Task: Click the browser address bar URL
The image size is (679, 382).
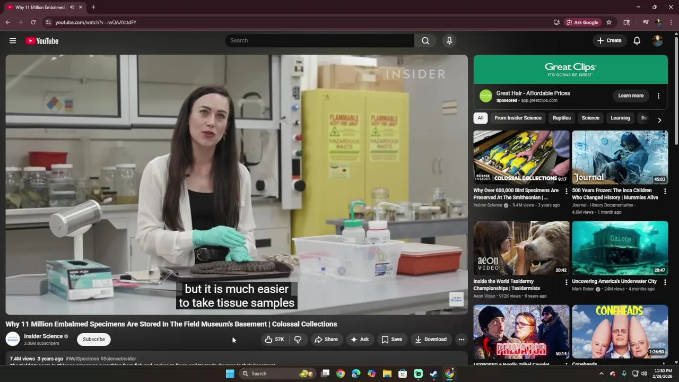Action: (x=96, y=22)
